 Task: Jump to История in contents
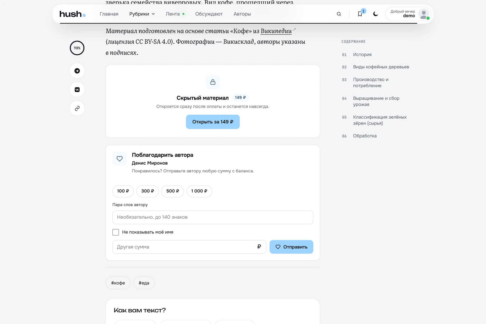[362, 55]
